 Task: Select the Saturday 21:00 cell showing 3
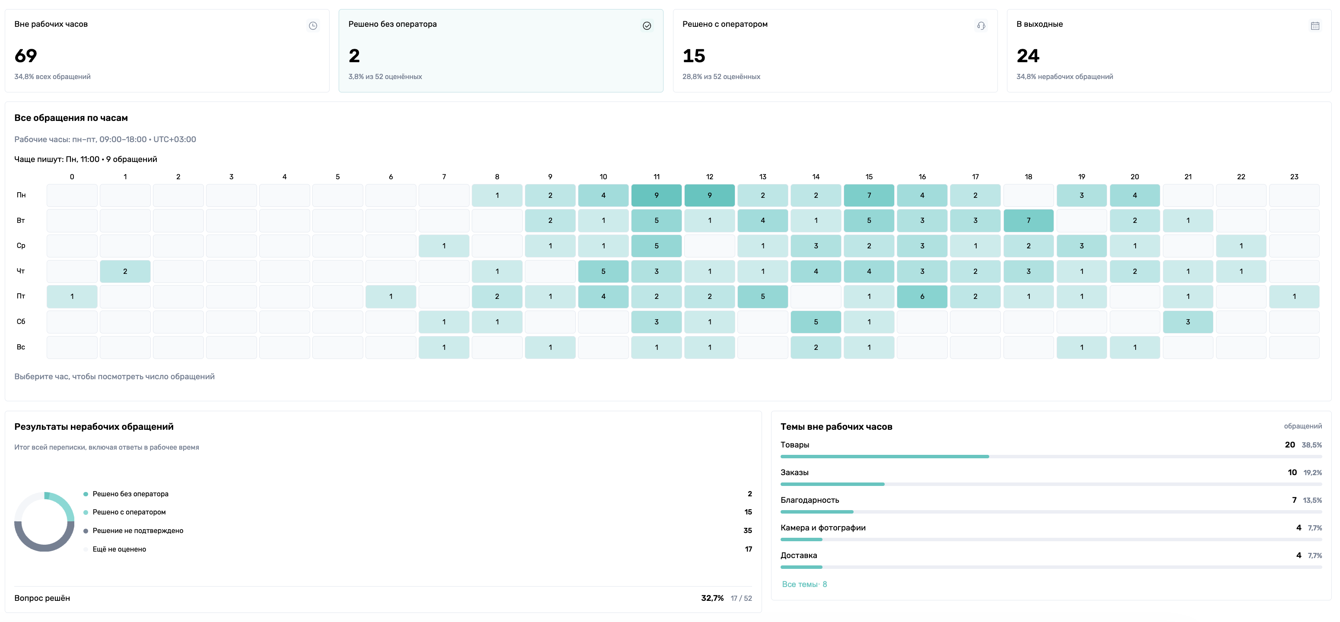coord(1188,322)
